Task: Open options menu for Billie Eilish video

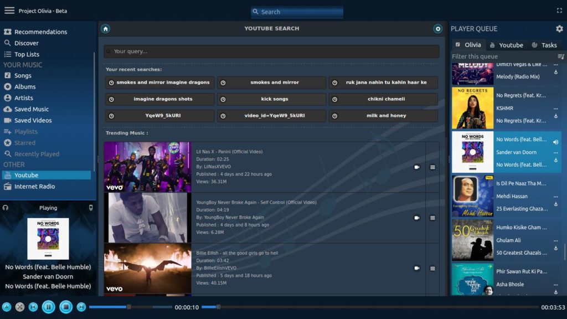Action: pos(432,268)
